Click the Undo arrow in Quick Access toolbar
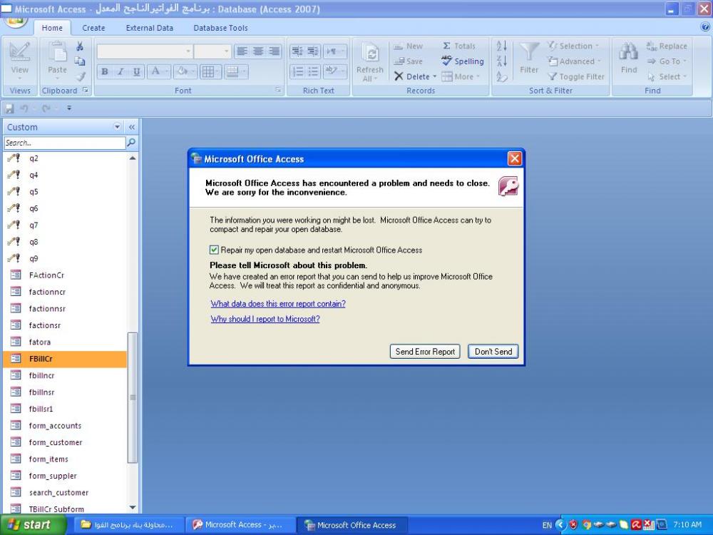 pyautogui.click(x=24, y=108)
